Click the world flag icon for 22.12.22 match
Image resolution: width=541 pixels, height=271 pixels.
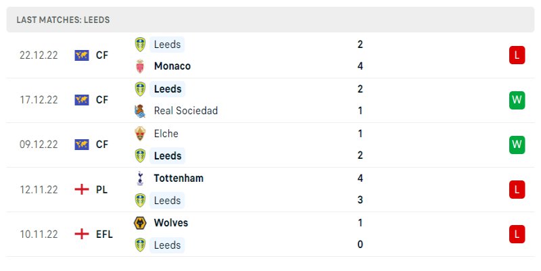click(82, 55)
